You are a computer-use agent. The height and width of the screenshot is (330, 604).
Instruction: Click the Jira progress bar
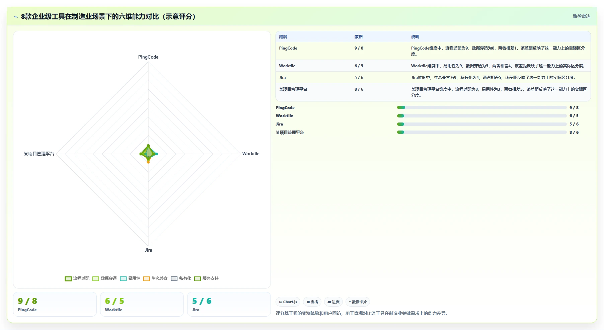[x=482, y=124]
